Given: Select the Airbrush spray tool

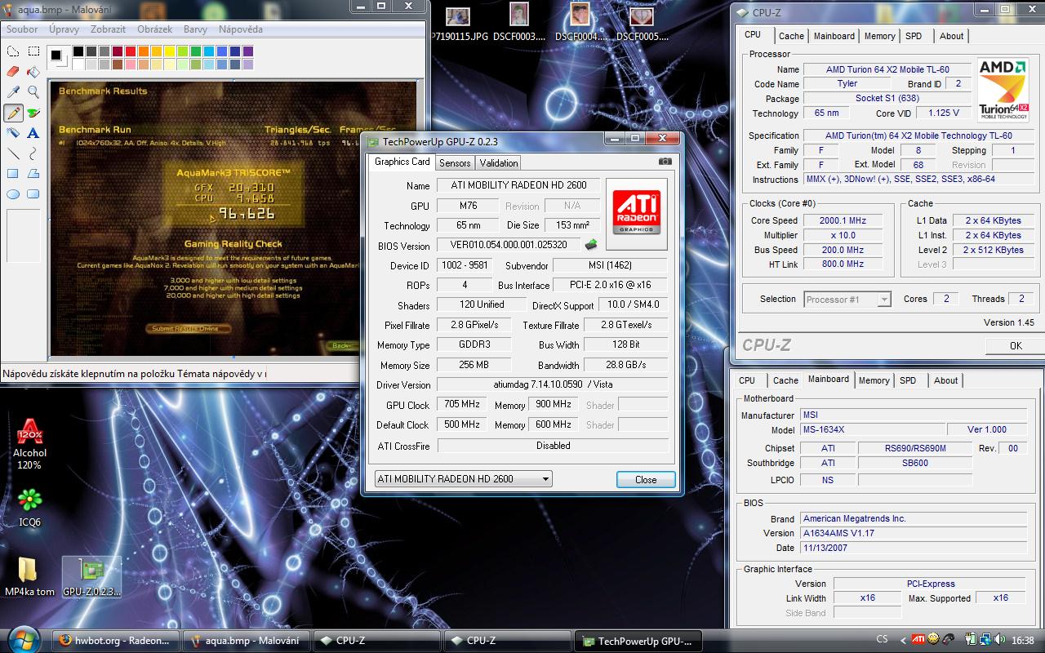Looking at the screenshot, I should (x=13, y=133).
